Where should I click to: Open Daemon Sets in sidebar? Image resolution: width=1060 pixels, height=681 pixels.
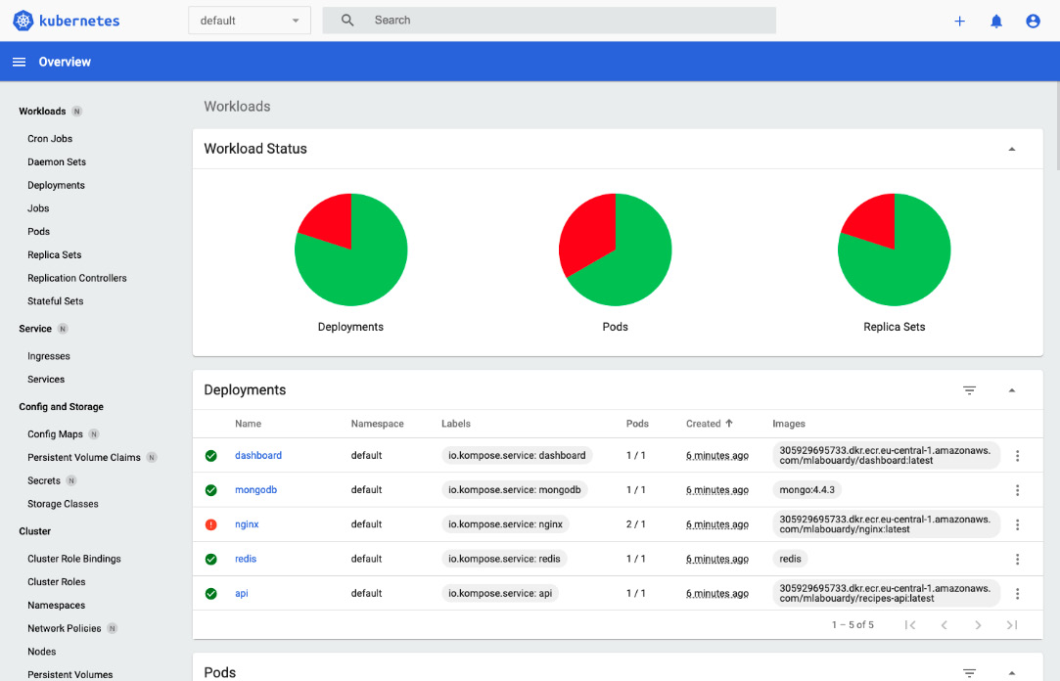point(57,162)
